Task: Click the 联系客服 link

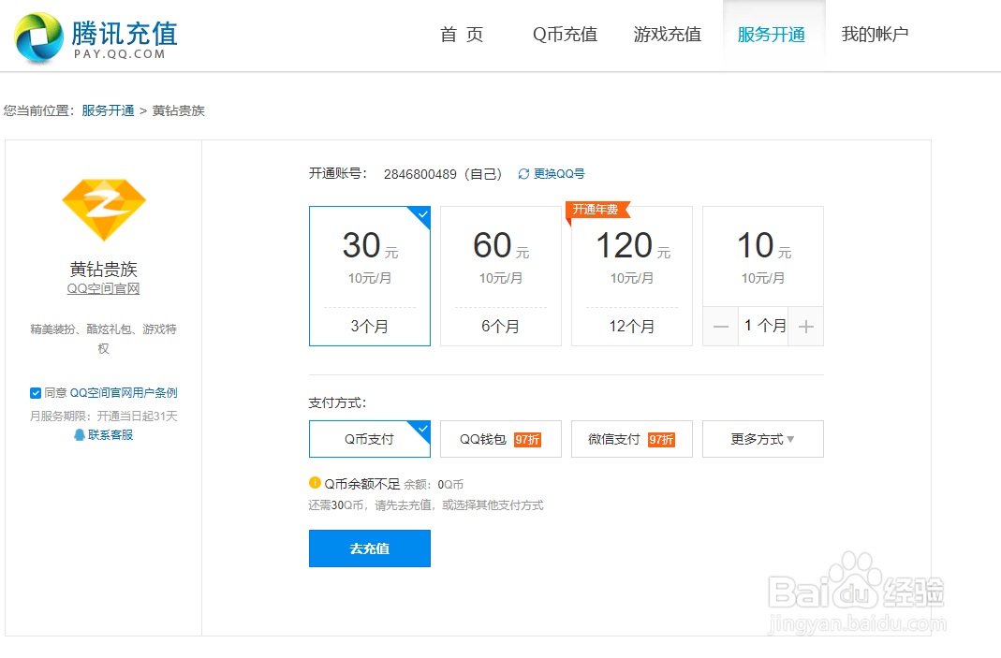Action: tap(110, 434)
